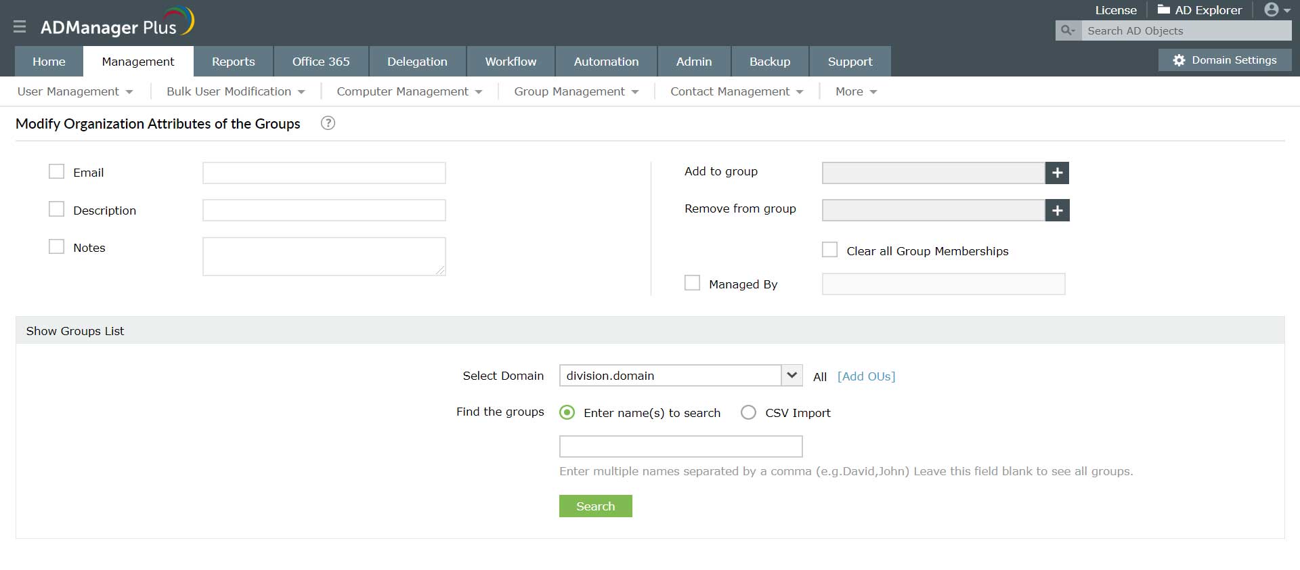Screen dimensions: 1300x570
Task: Tick the Notes checkbox
Action: [x=56, y=246]
